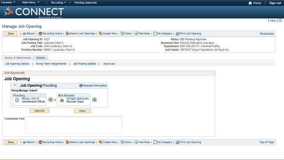Select the Details tab
Viewport: 284px width, 160px height.
[x=40, y=58]
